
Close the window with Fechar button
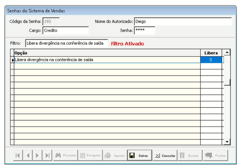[x=216, y=155]
